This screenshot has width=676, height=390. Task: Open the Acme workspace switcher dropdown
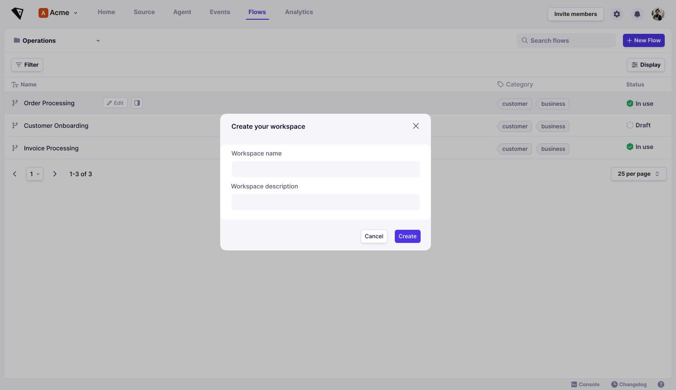[x=58, y=13]
